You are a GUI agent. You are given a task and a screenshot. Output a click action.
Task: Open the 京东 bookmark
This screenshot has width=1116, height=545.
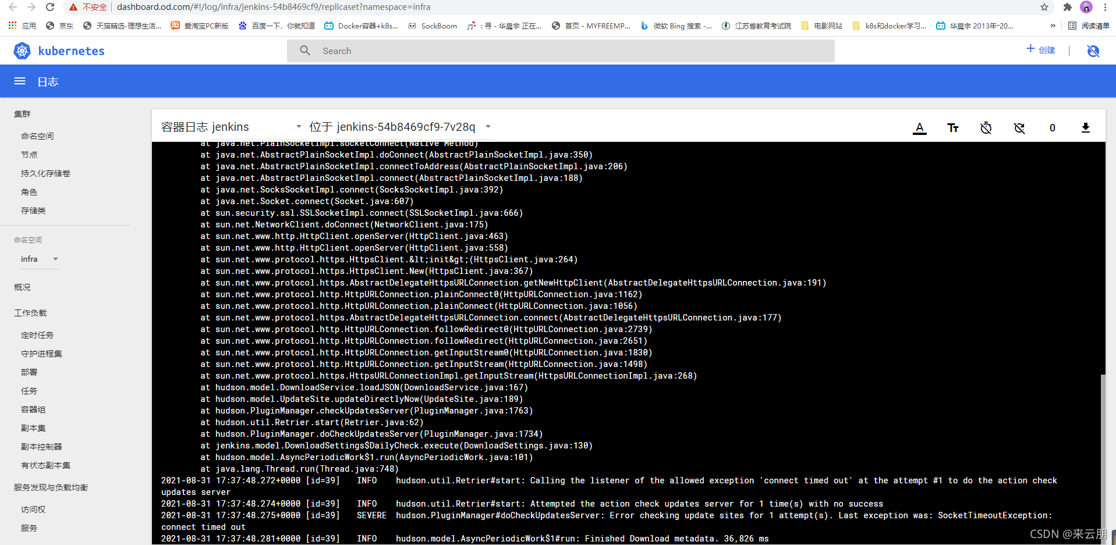tap(59, 26)
